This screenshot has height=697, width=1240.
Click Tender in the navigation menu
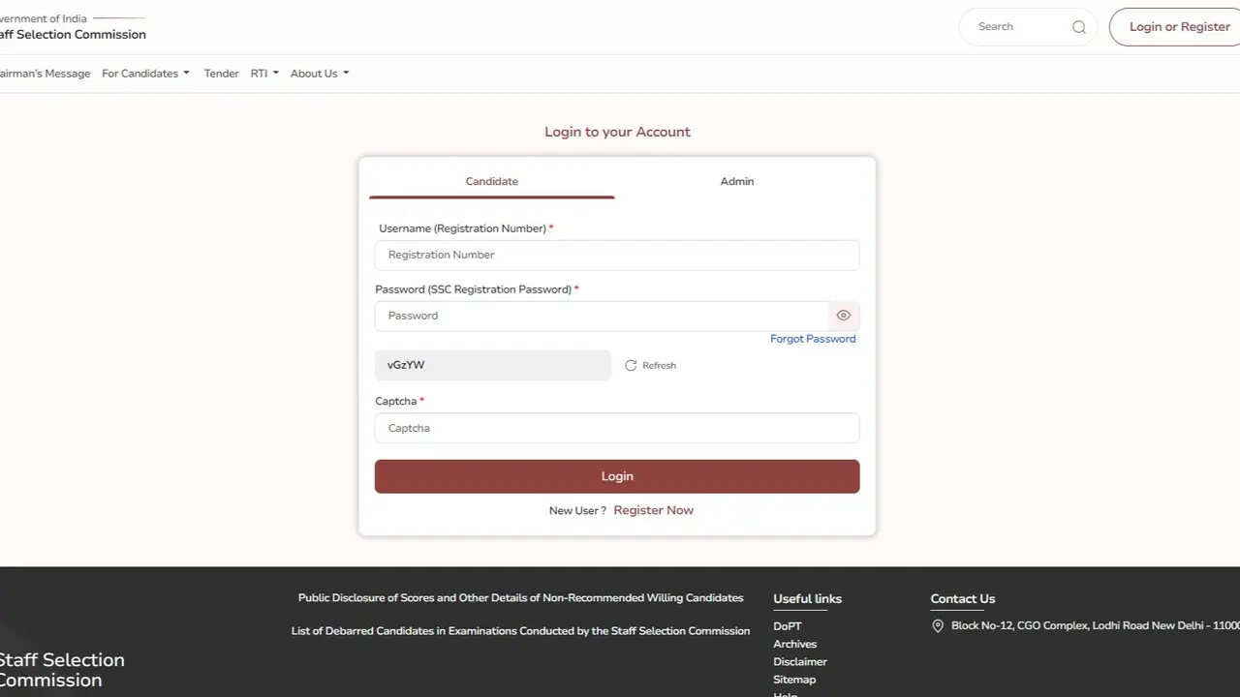[x=221, y=73]
